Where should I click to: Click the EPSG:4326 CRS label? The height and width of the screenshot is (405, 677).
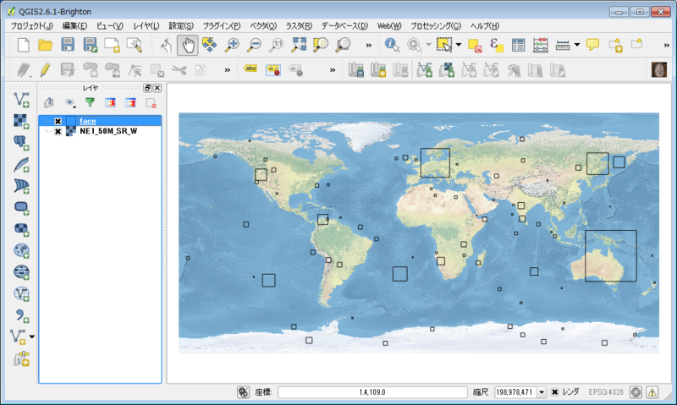coord(606,392)
